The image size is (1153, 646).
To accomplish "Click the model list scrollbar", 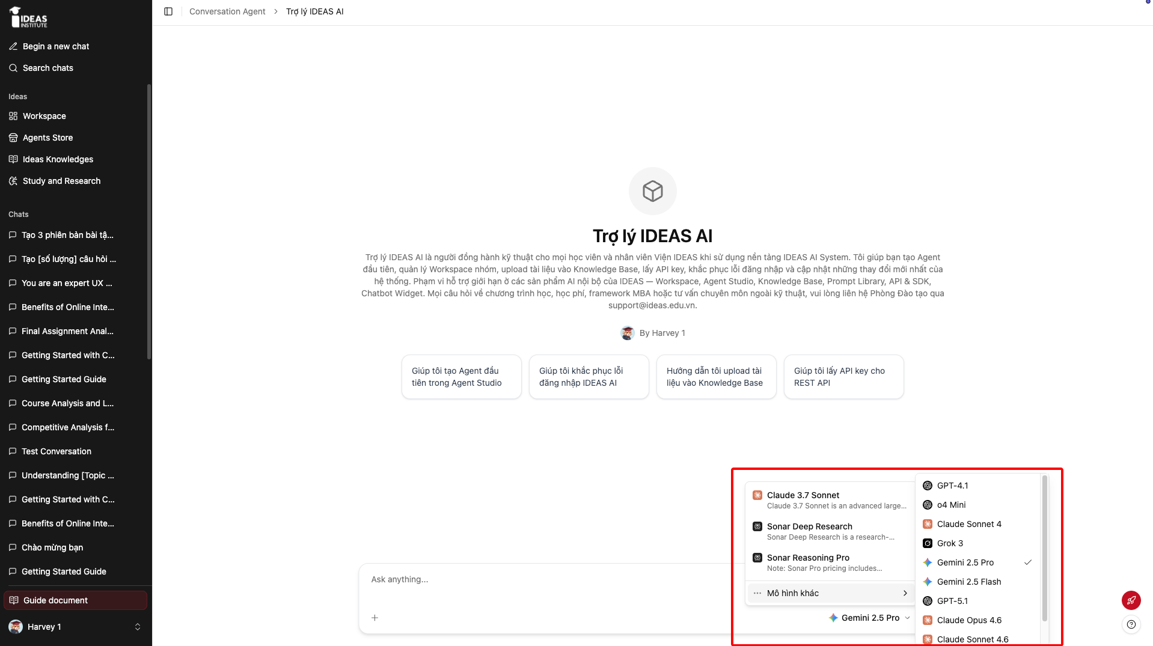I will 1044,548.
